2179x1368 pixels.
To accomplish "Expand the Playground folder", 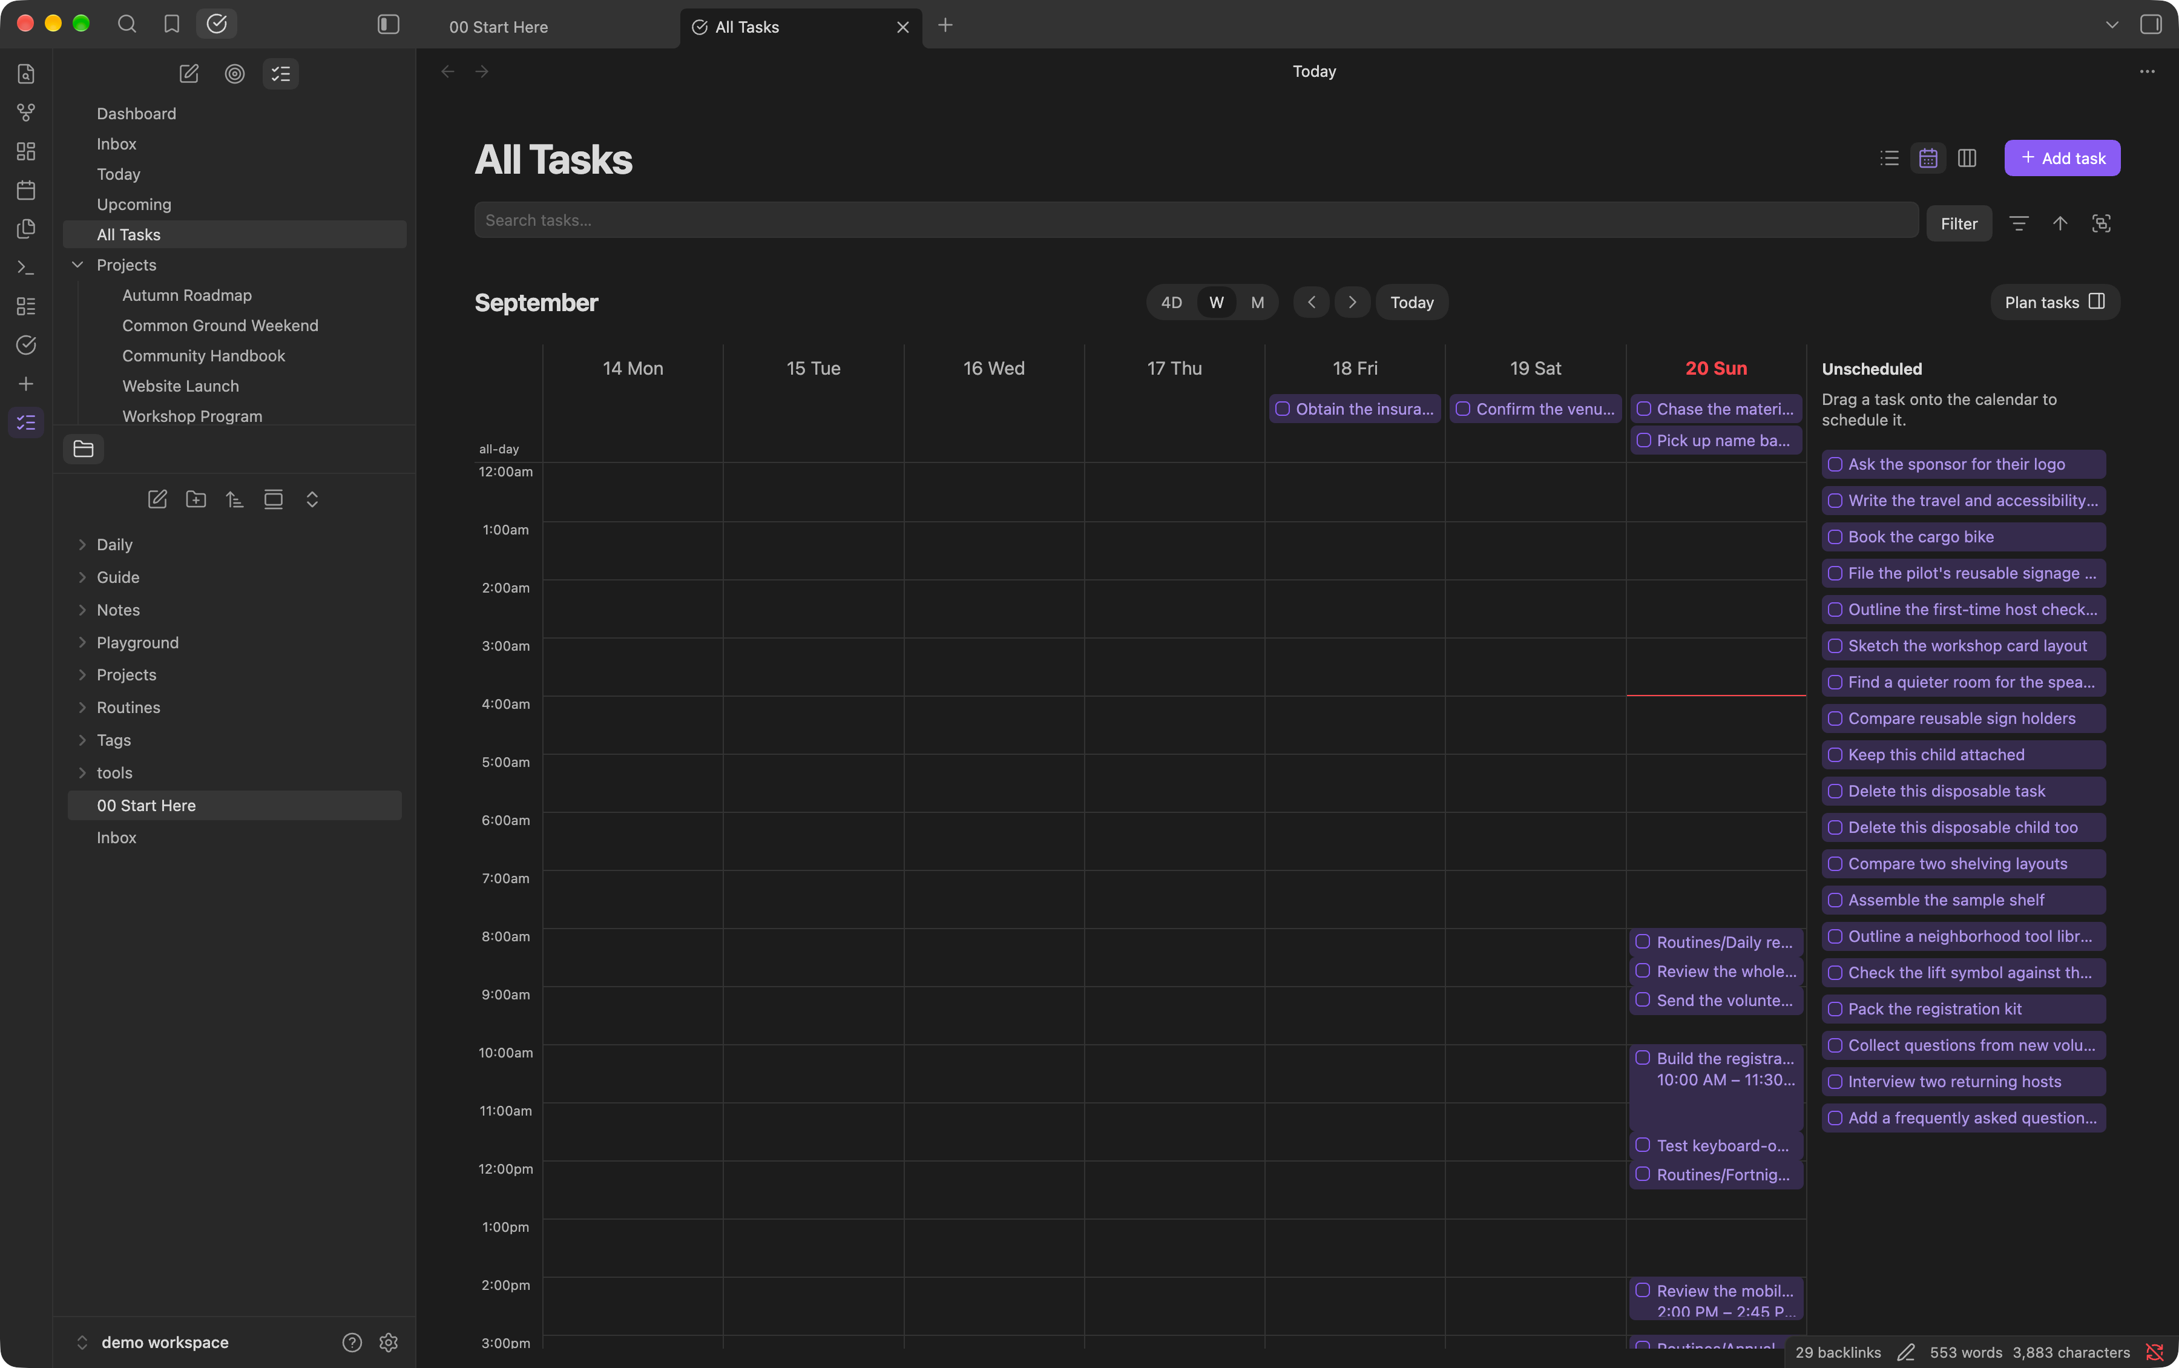I will pos(82,642).
